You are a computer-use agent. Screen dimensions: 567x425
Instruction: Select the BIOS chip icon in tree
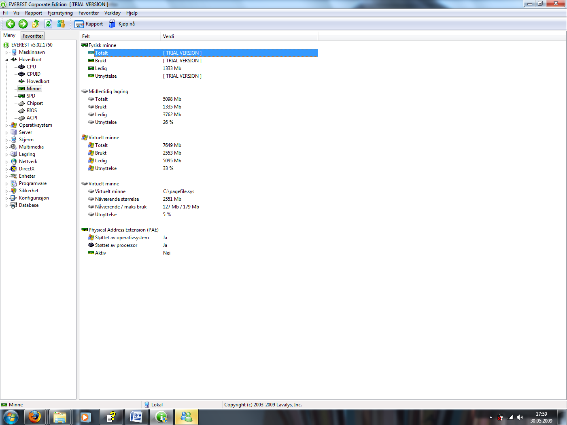[x=21, y=110]
